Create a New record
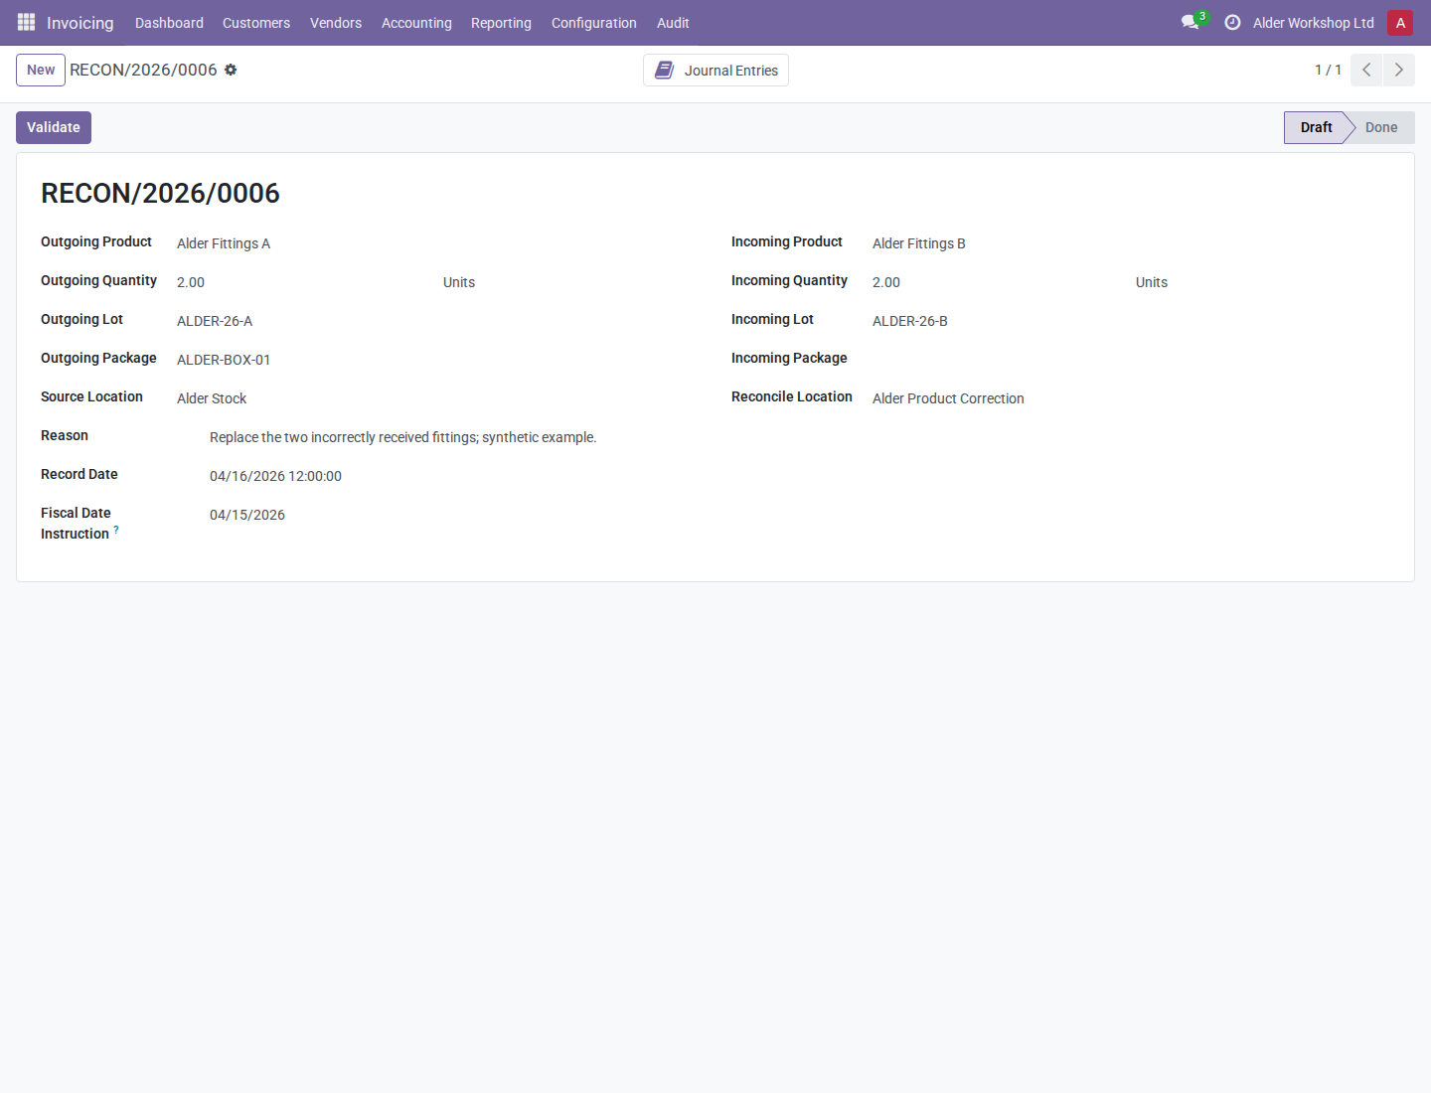This screenshot has width=1431, height=1093. (x=41, y=70)
